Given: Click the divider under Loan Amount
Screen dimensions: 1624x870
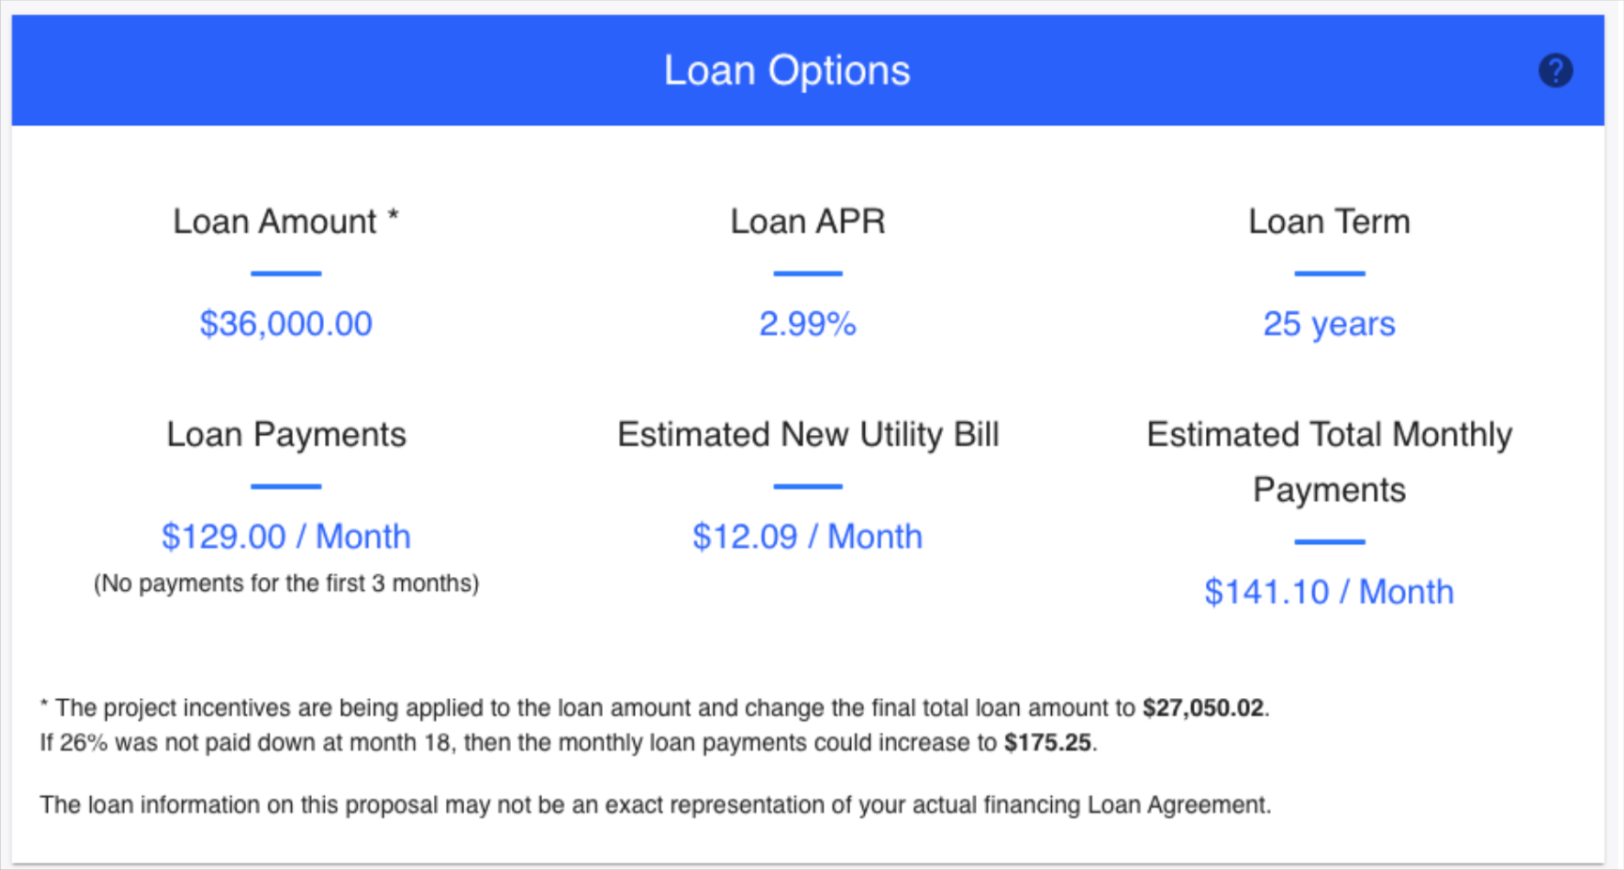Looking at the screenshot, I should click(286, 273).
